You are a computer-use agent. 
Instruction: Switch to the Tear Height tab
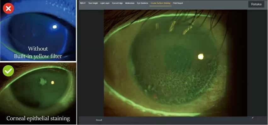tap(93, 3)
